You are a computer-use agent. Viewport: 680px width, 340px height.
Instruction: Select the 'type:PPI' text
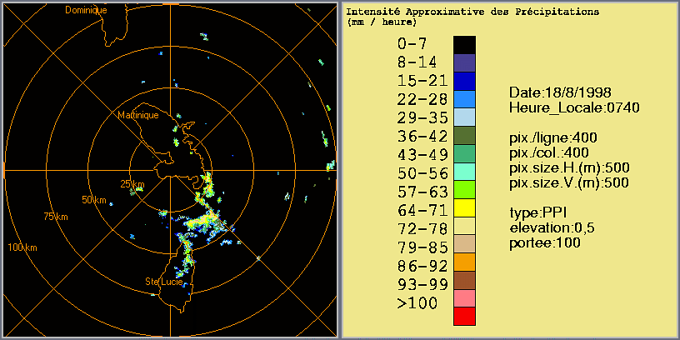(x=537, y=213)
